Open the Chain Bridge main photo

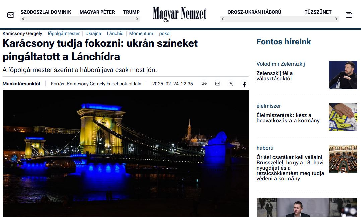pyautogui.click(x=126, y=154)
